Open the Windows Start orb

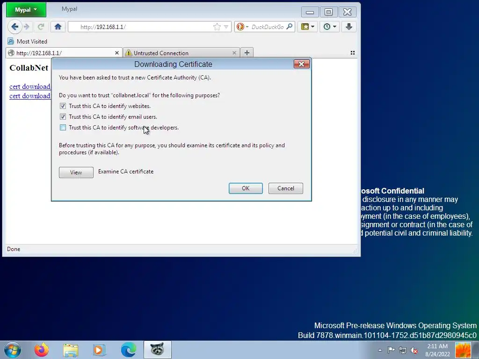[x=13, y=350]
